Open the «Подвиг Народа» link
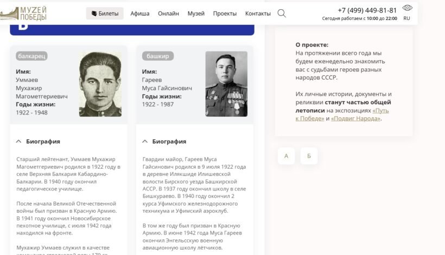Image resolution: width=445 pixels, height=255 pixels. (x=355, y=118)
